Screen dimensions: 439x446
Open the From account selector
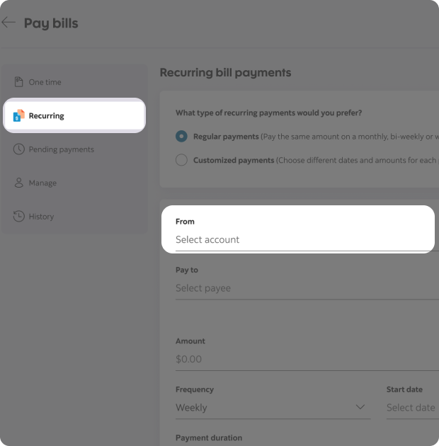tap(297, 239)
